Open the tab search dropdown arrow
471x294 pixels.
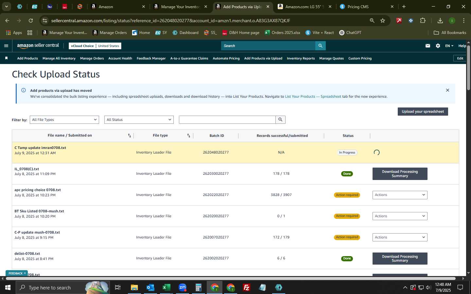click(6, 7)
